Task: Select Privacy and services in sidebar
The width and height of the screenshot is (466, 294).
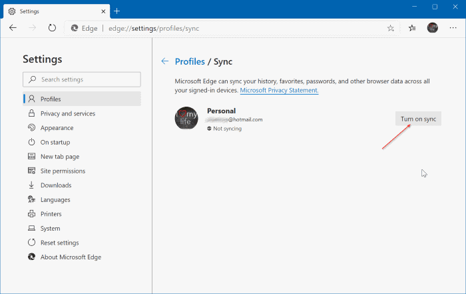Action: [67, 113]
